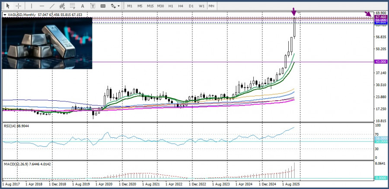Add text with the A tool

click(x=83, y=6)
